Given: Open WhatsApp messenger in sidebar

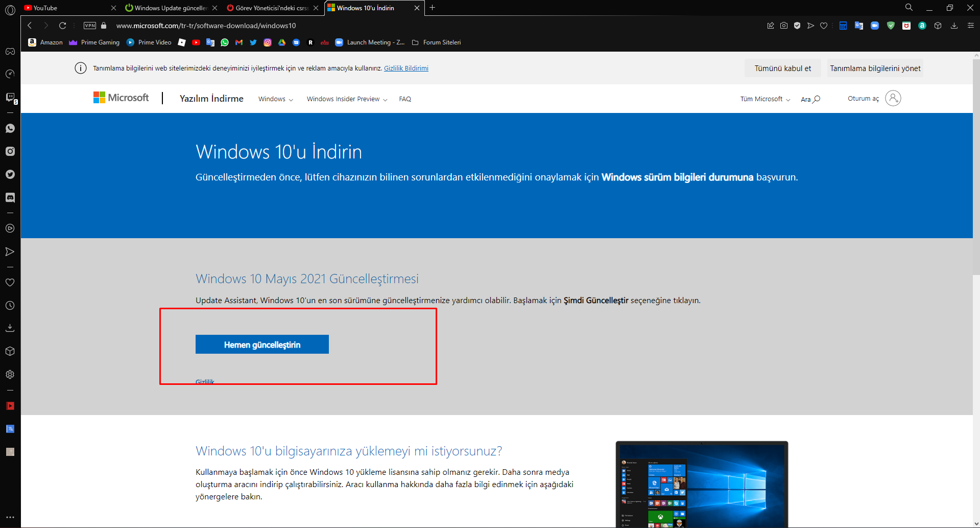Looking at the screenshot, I should [10, 128].
